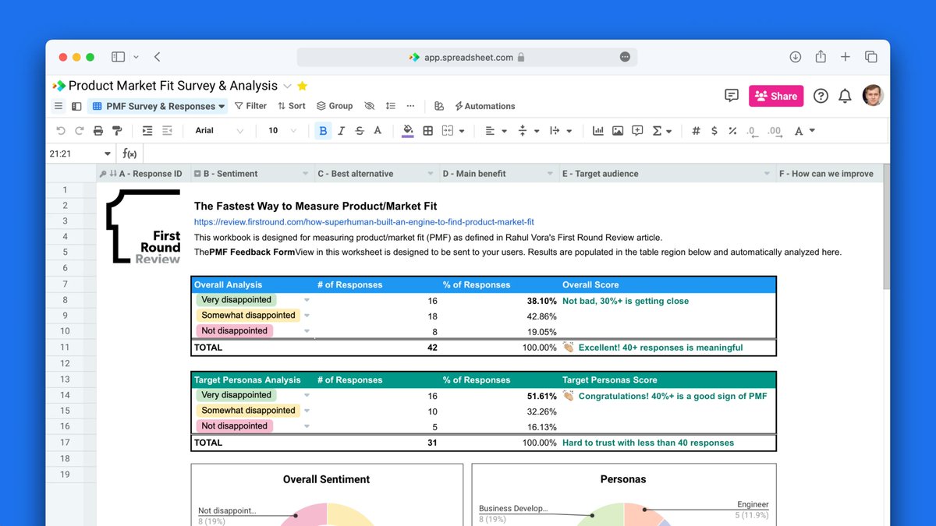Toggle strikethrough formatting
Viewport: 936px width, 526px height.
pyautogui.click(x=360, y=131)
